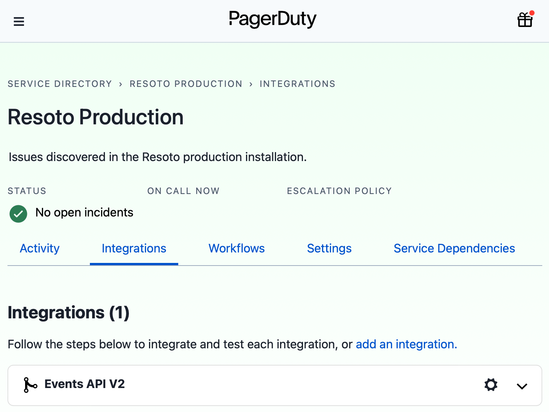
Task: Click the green no open incidents checkmark
Action: pos(18,214)
